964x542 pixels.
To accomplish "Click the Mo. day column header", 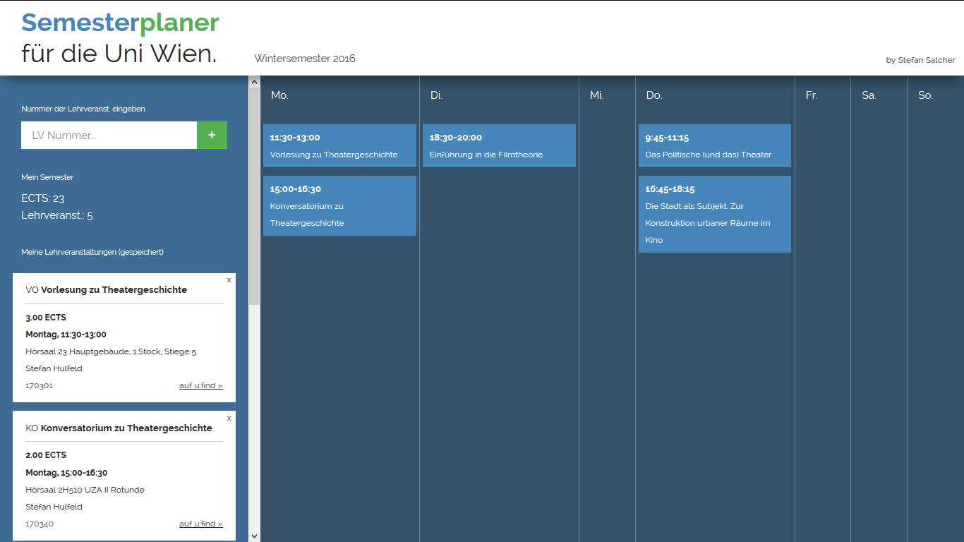I will pos(279,95).
